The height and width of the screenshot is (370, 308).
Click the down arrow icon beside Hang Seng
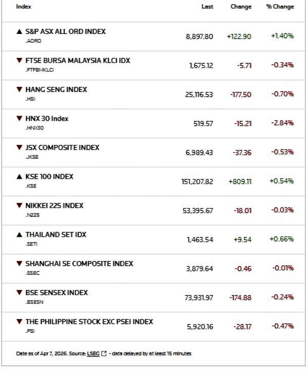click(20, 89)
